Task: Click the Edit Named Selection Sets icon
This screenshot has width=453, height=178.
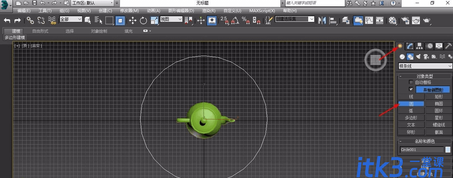Action: tap(269, 20)
